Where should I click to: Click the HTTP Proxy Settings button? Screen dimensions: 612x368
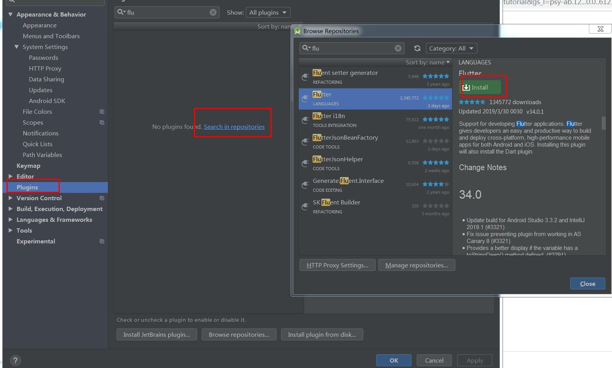[x=337, y=265]
